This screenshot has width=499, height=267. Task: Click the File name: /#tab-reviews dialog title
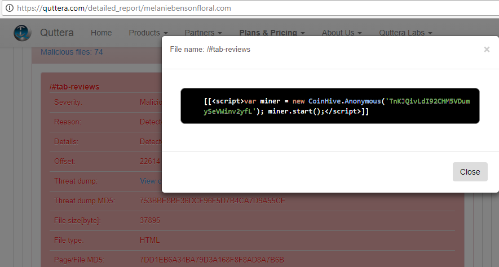pos(210,49)
